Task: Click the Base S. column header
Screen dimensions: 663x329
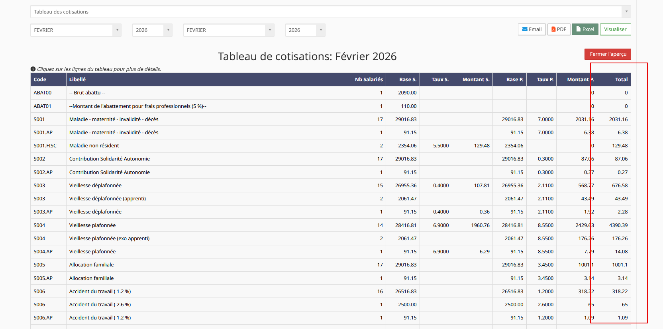Action: click(403, 80)
